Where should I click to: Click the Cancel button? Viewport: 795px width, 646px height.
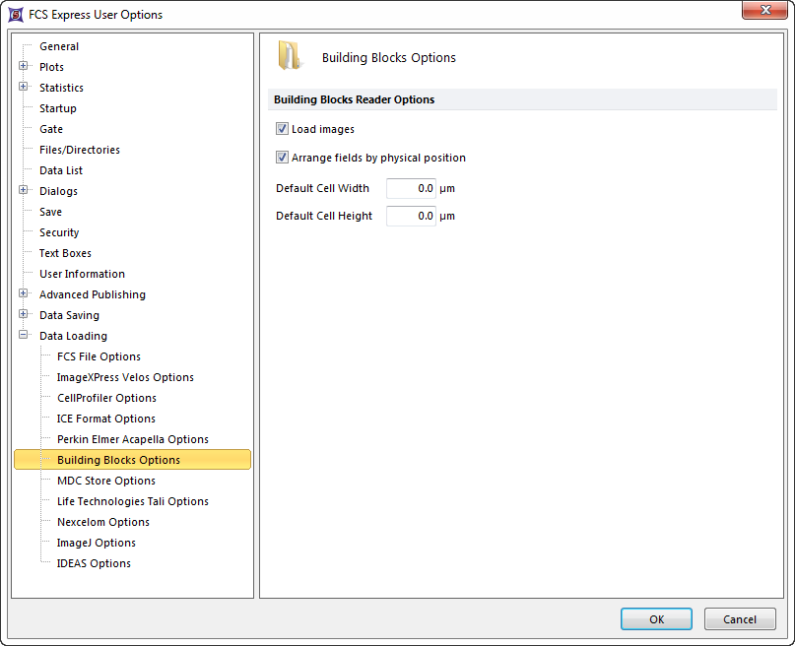pyautogui.click(x=739, y=619)
